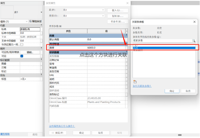Click associate square beside 标高中的高程 in Properties

tap(41, 33)
